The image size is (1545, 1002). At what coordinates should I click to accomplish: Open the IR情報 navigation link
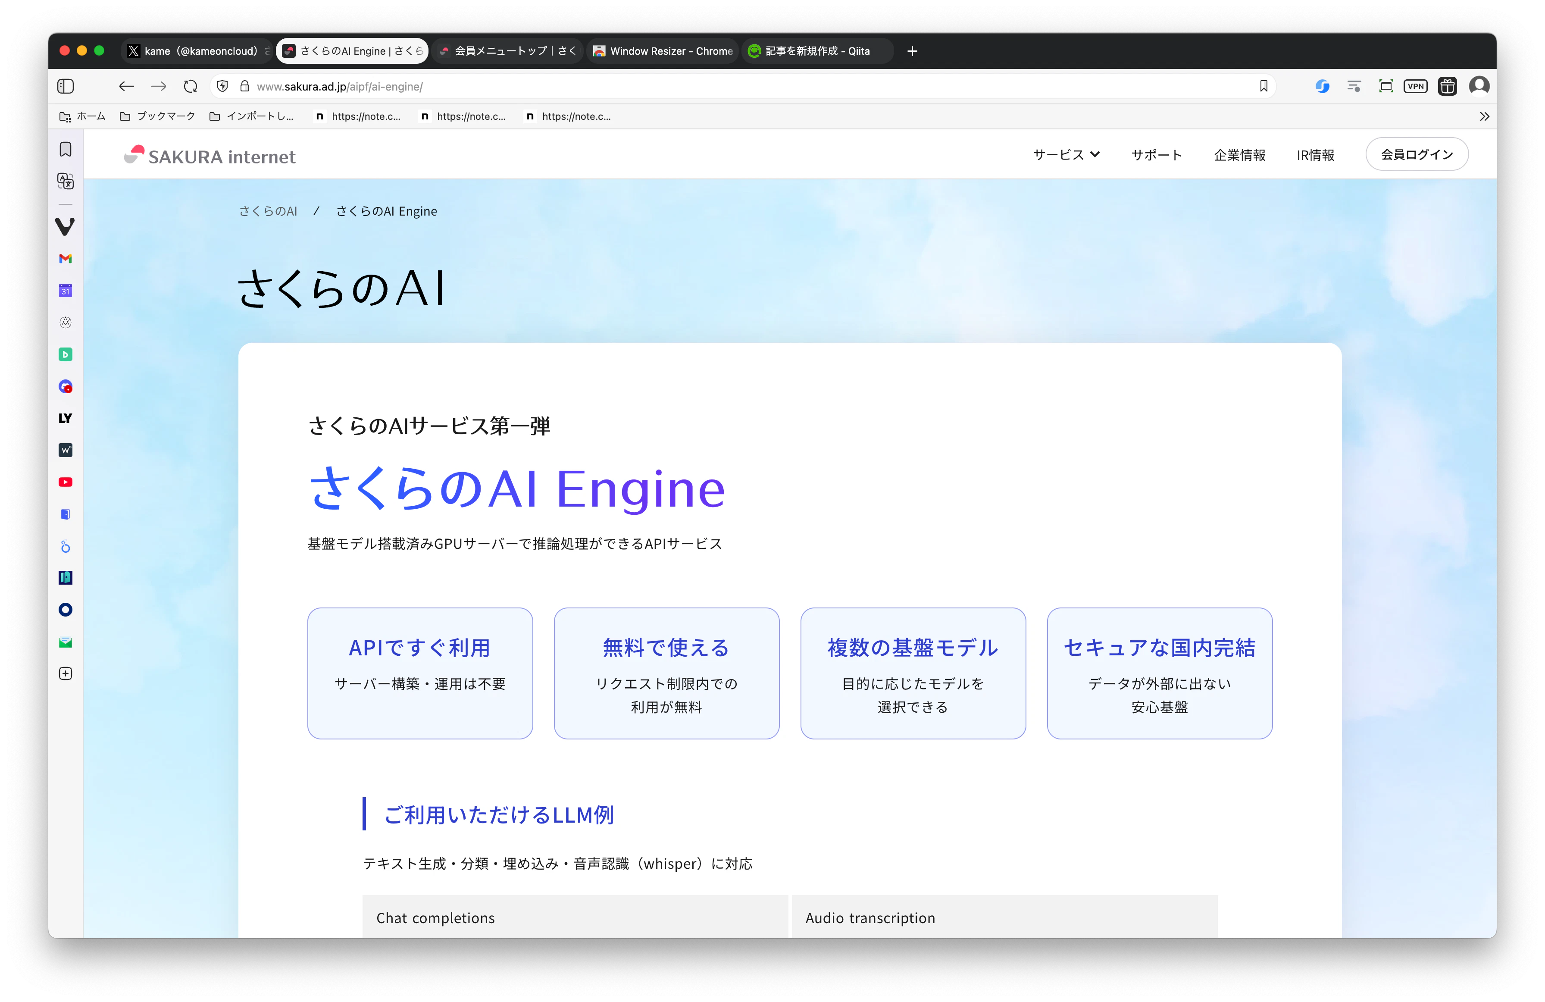1315,154
